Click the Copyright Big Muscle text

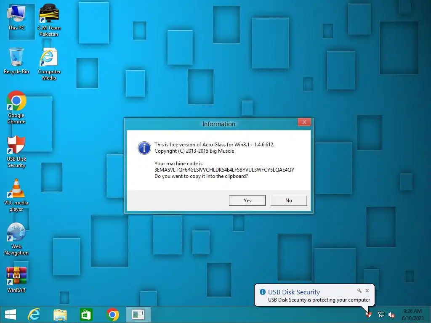pos(194,151)
